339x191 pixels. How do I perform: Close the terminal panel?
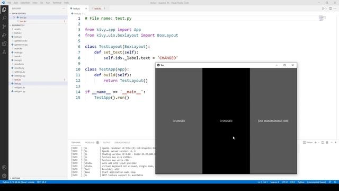point(335,143)
